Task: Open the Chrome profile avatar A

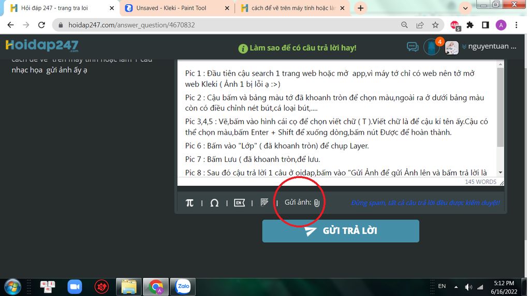Action: click(501, 25)
